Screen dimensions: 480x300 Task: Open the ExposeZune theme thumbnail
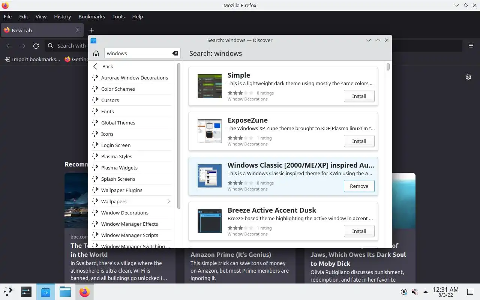[x=210, y=131]
